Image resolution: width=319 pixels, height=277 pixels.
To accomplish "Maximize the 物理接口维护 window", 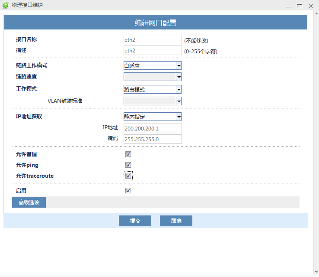I will pyautogui.click(x=300, y=6).
